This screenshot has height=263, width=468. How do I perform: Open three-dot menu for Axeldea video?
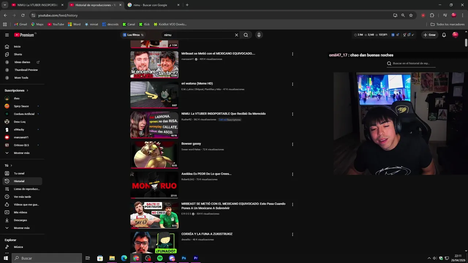(292, 174)
